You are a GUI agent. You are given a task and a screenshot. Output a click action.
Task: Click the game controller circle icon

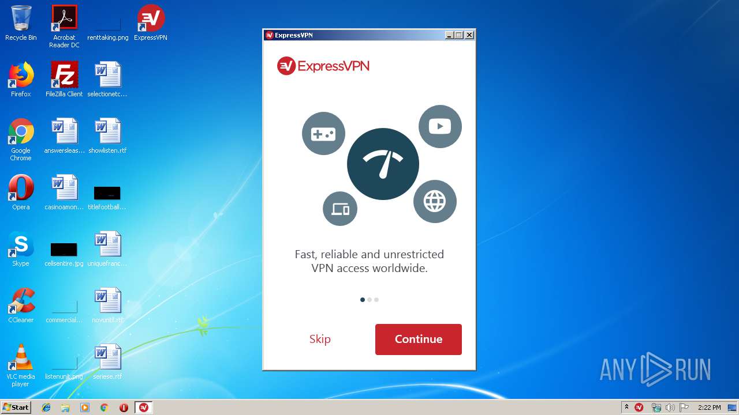pyautogui.click(x=323, y=133)
